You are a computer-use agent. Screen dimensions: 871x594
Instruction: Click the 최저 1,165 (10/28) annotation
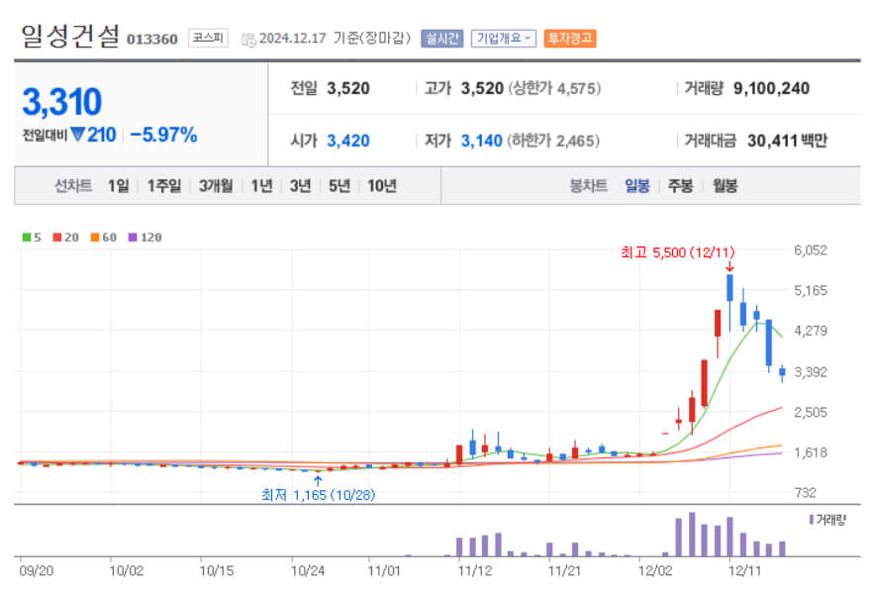pos(319,495)
